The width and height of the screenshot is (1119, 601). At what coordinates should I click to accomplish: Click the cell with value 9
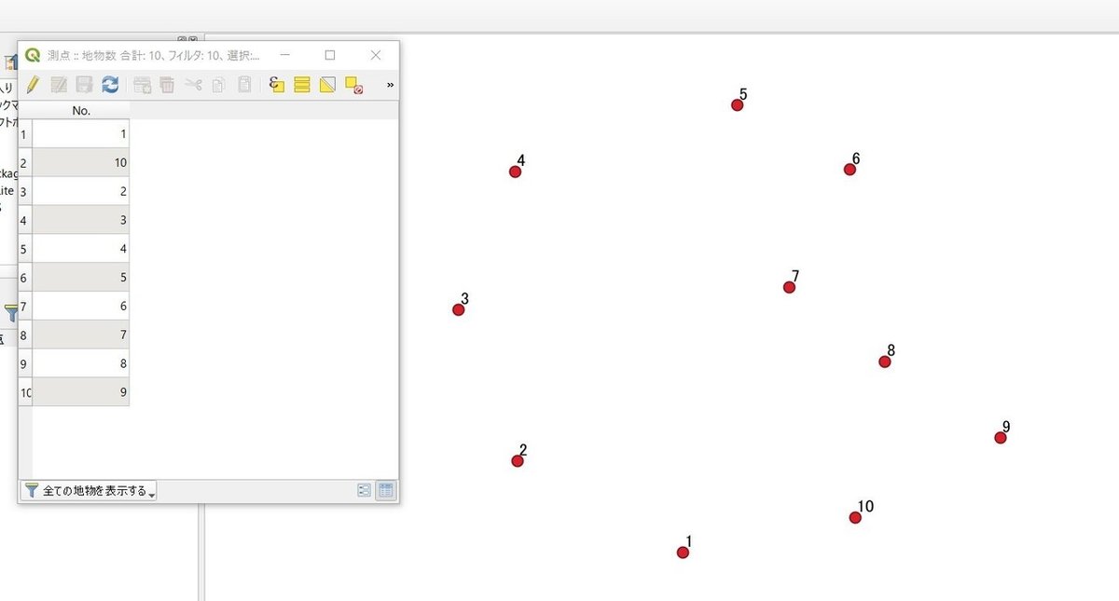pyautogui.click(x=81, y=392)
